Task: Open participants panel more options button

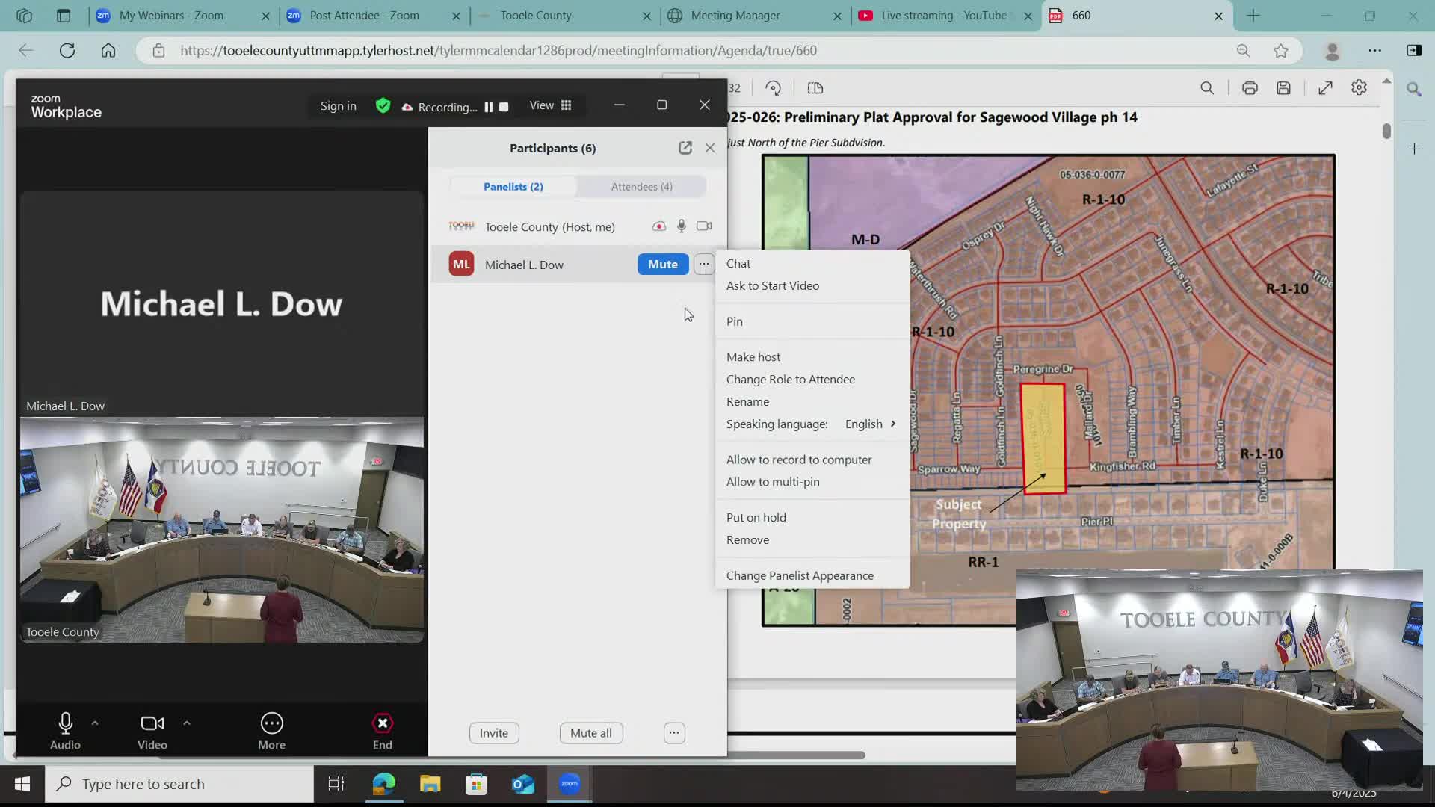Action: tap(674, 733)
